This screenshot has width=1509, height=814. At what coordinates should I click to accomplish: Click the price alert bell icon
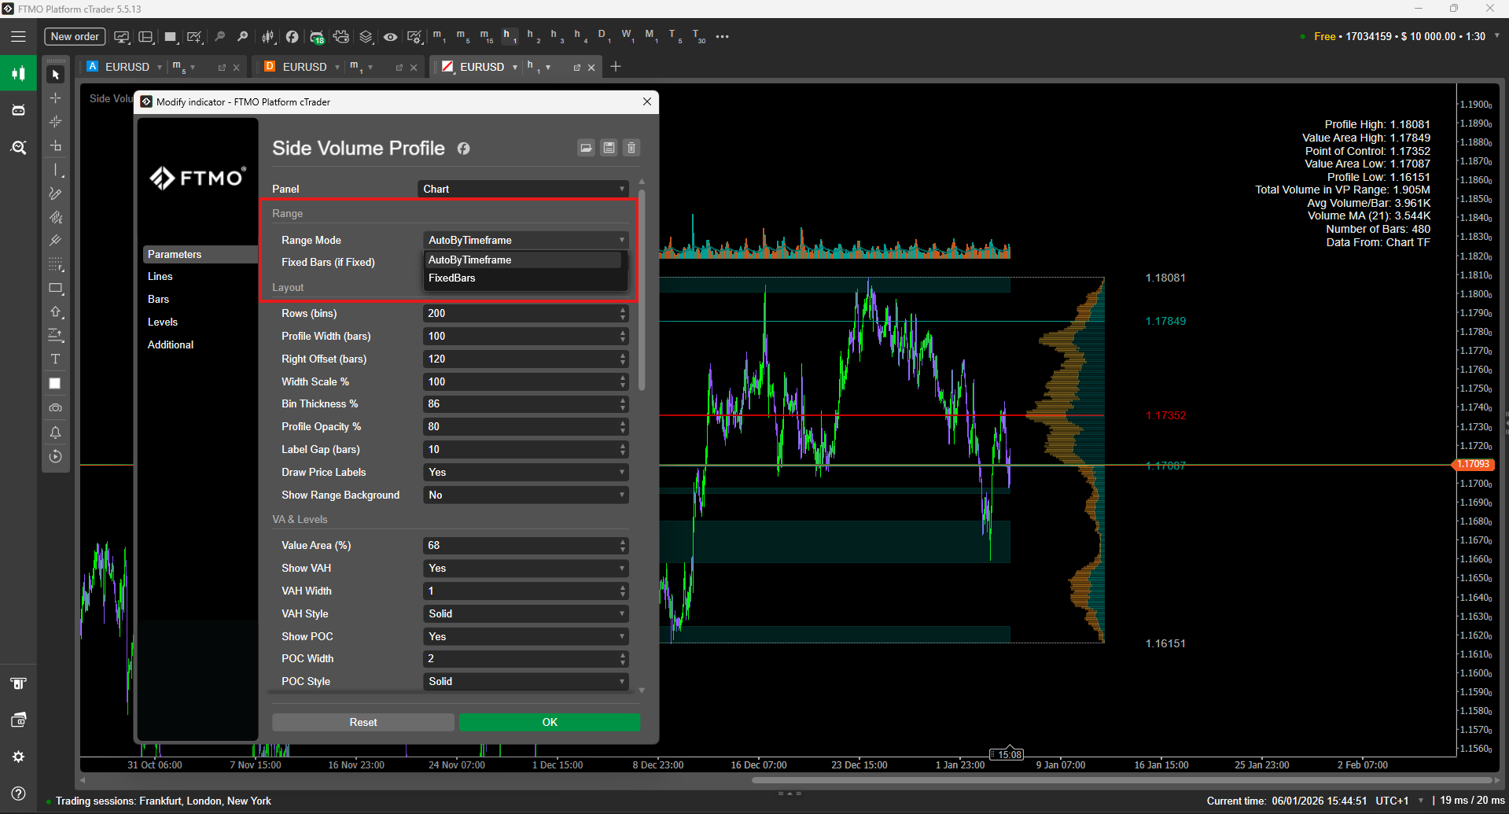(55, 433)
